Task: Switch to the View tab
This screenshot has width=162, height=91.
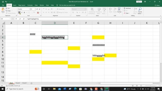Action: coord(47,5)
